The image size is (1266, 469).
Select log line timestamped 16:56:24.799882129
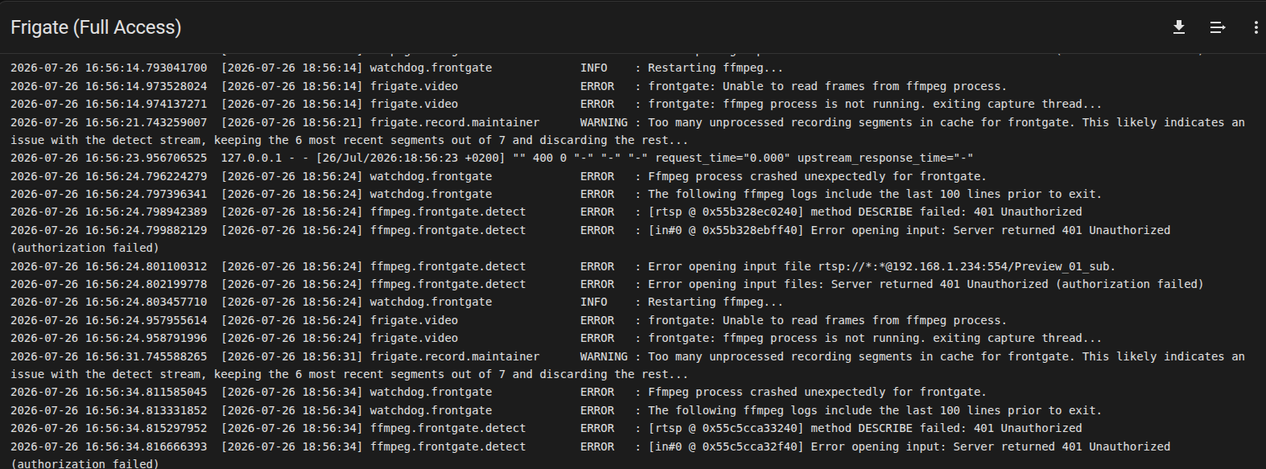pos(591,239)
